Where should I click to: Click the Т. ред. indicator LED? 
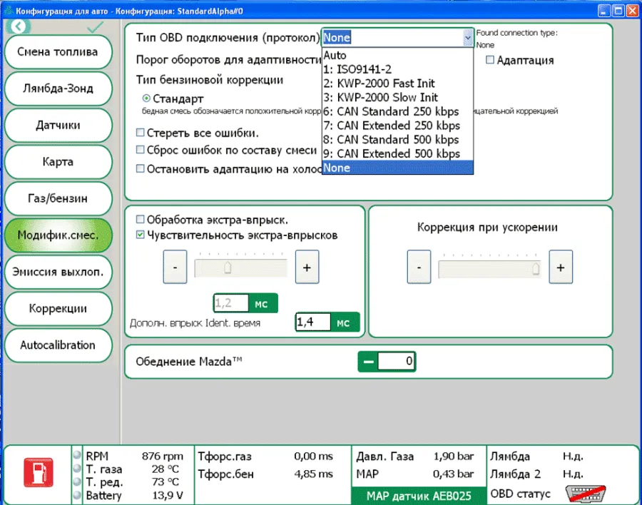pyautogui.click(x=77, y=481)
